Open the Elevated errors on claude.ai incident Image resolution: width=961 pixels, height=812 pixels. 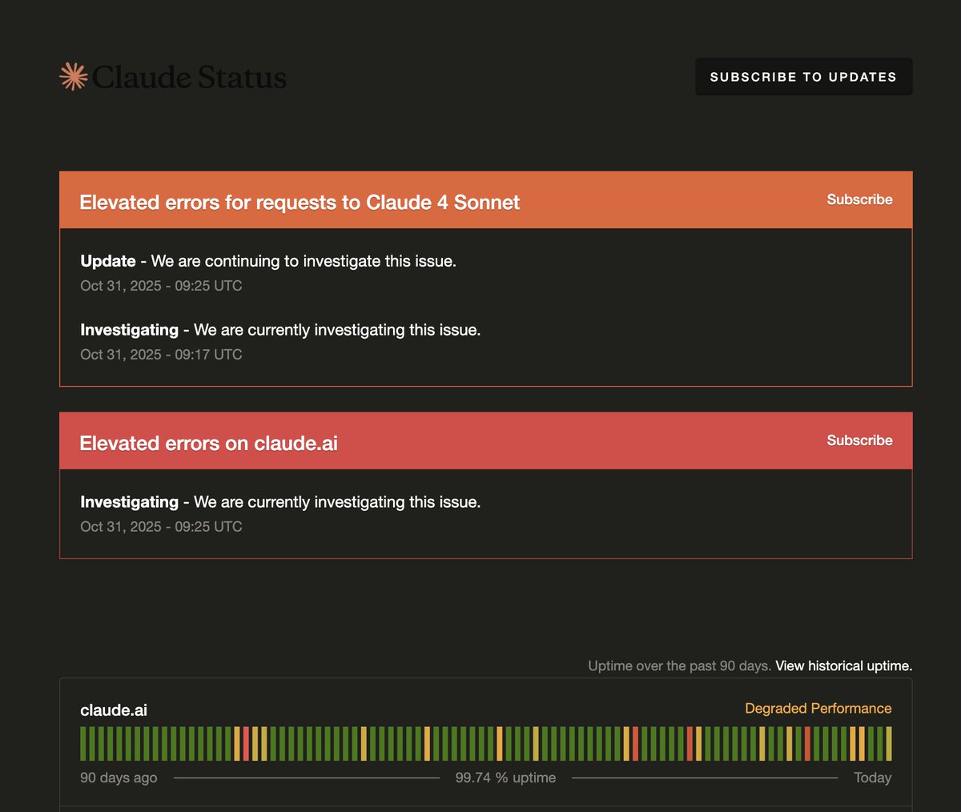(x=208, y=443)
